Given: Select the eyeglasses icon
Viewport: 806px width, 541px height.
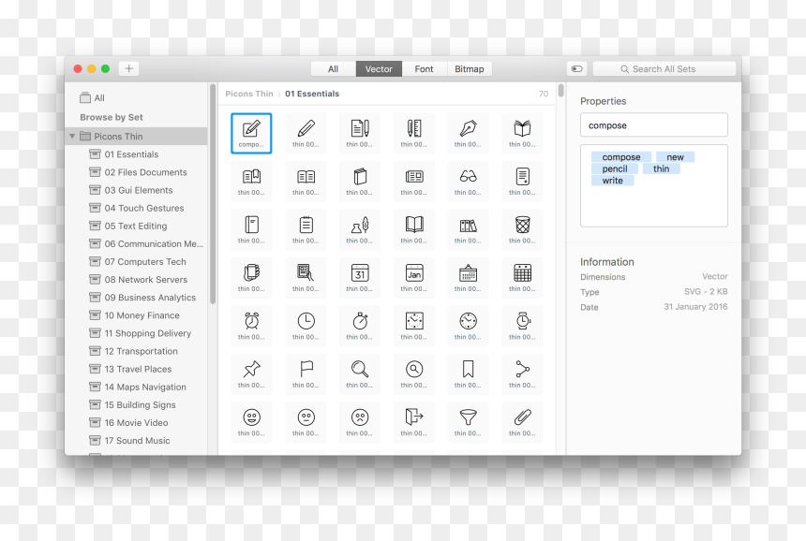Looking at the screenshot, I should point(468,182).
